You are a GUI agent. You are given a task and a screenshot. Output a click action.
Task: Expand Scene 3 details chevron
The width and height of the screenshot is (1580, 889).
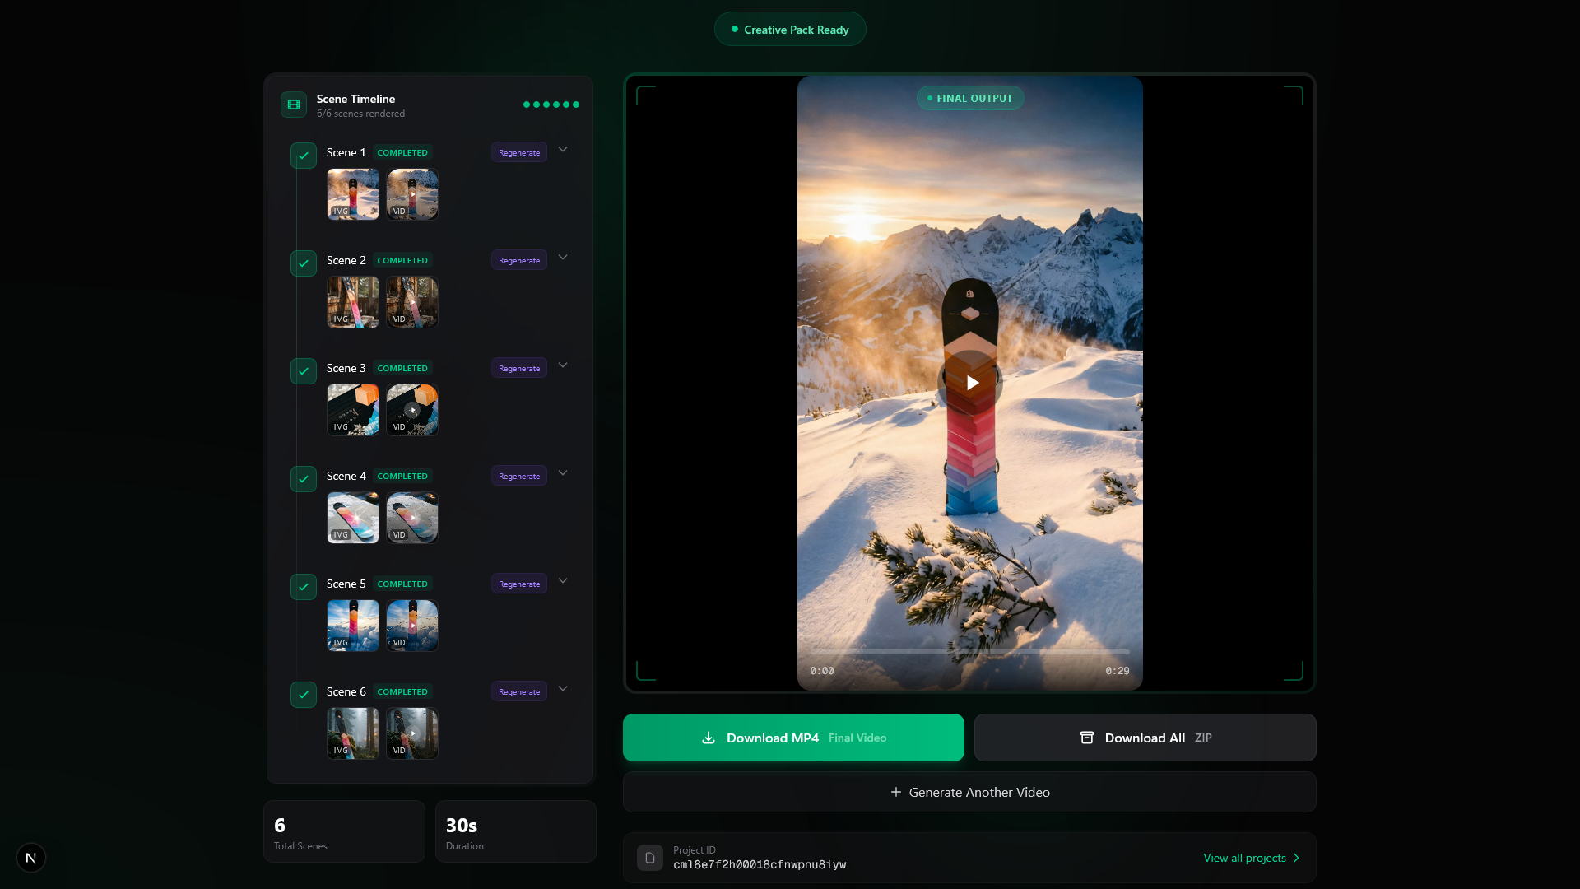pyautogui.click(x=563, y=365)
